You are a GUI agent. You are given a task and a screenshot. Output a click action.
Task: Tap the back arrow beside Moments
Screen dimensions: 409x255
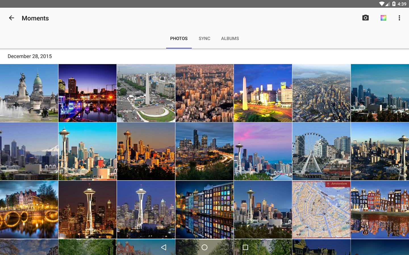(11, 18)
